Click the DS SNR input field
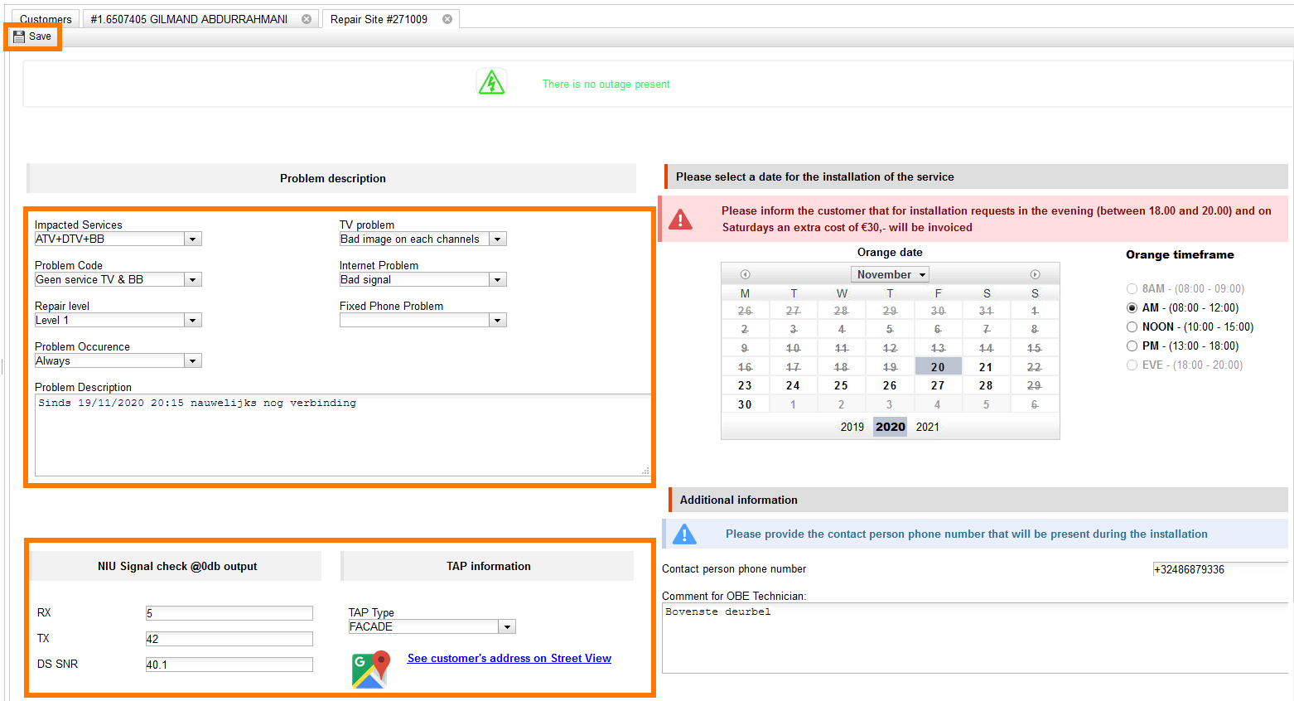The height and width of the screenshot is (701, 1294). (x=229, y=665)
